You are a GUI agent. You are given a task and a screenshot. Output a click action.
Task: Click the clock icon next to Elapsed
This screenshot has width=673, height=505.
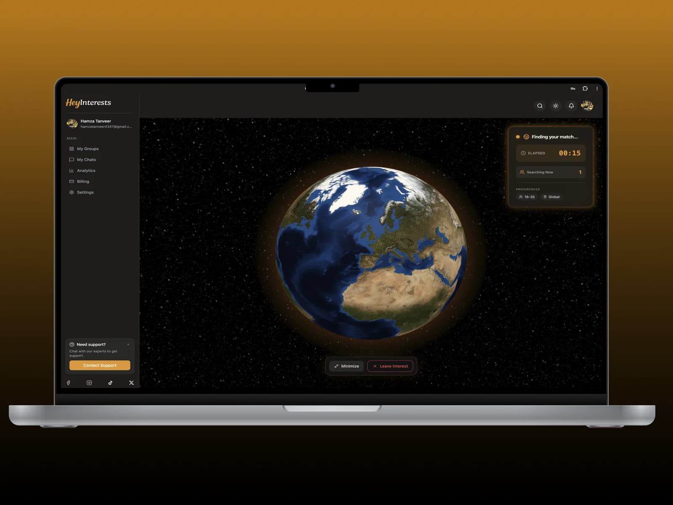(523, 153)
